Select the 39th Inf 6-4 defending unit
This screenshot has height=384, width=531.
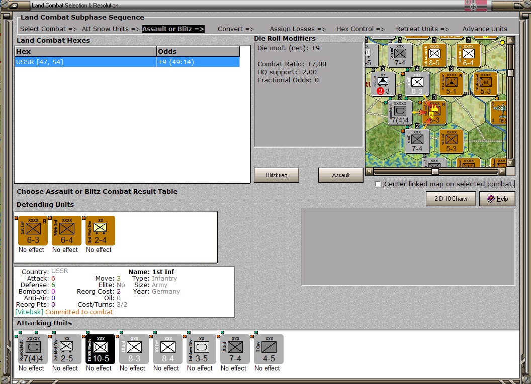(66, 230)
